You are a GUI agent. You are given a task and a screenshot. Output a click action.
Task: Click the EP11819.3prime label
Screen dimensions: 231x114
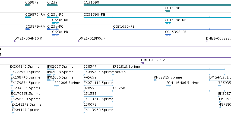[126, 67]
